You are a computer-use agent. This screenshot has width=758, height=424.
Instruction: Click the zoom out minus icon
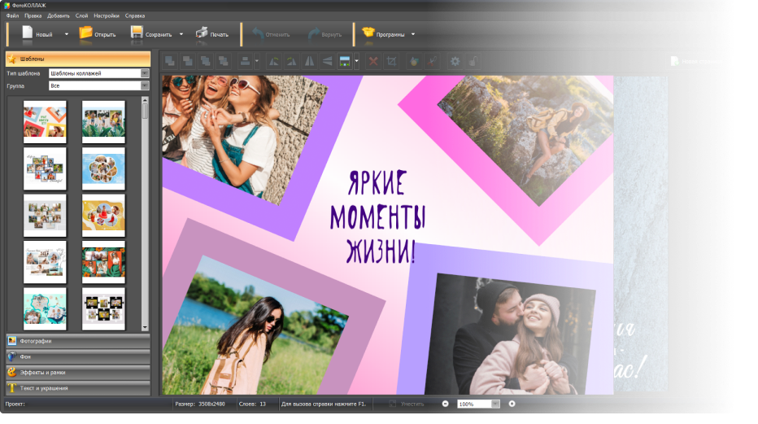click(x=445, y=404)
